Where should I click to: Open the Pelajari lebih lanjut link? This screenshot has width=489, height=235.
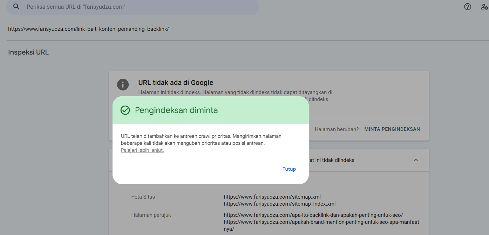(x=142, y=150)
